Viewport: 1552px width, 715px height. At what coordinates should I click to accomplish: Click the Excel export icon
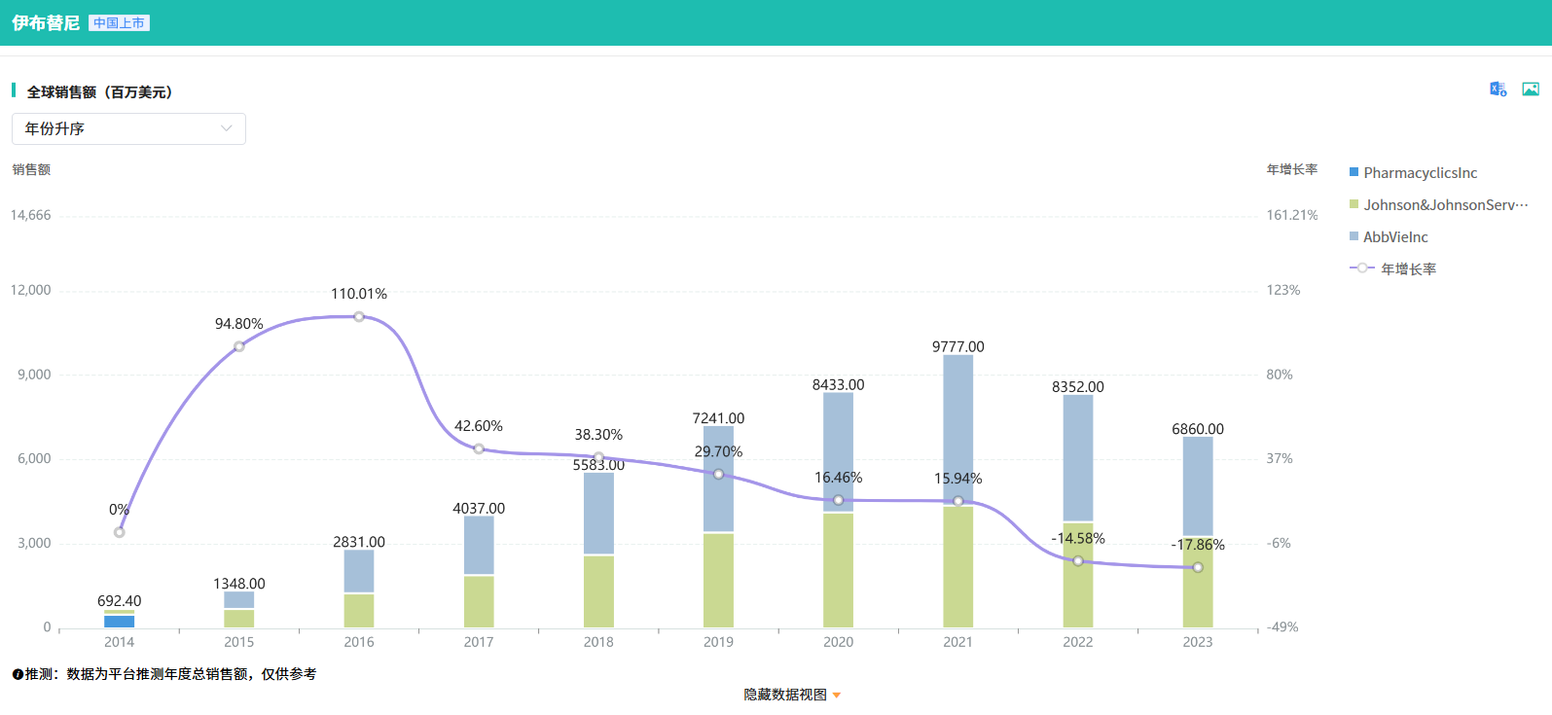click(1498, 89)
